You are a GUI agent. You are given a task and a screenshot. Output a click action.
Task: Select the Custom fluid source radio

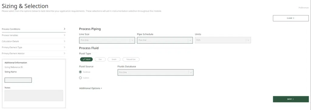80,78
